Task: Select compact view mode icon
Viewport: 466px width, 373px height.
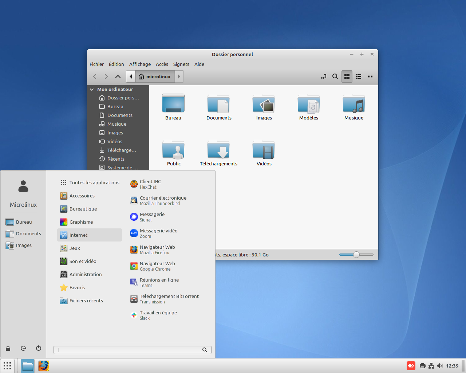Action: (x=370, y=76)
